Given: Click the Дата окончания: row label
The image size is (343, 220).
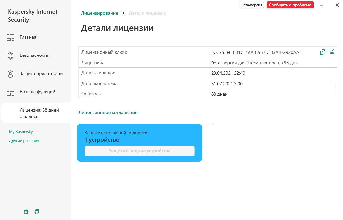Looking at the screenshot, I should tap(99, 84).
